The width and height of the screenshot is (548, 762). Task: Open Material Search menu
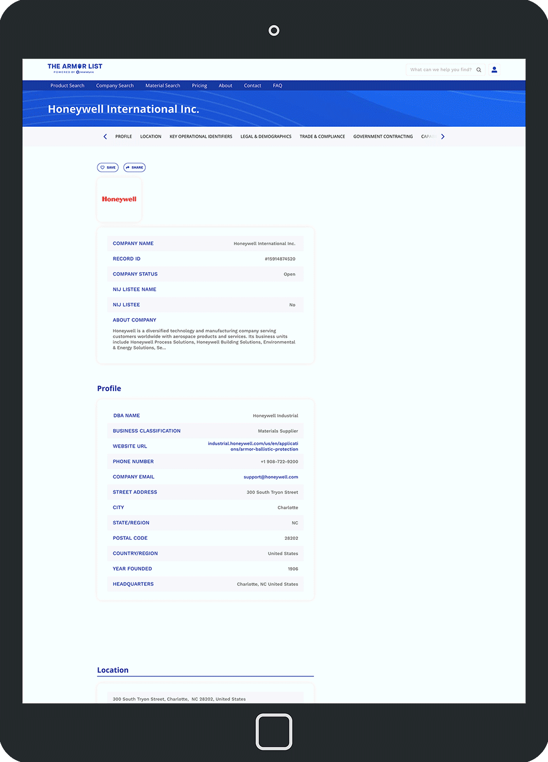point(163,86)
